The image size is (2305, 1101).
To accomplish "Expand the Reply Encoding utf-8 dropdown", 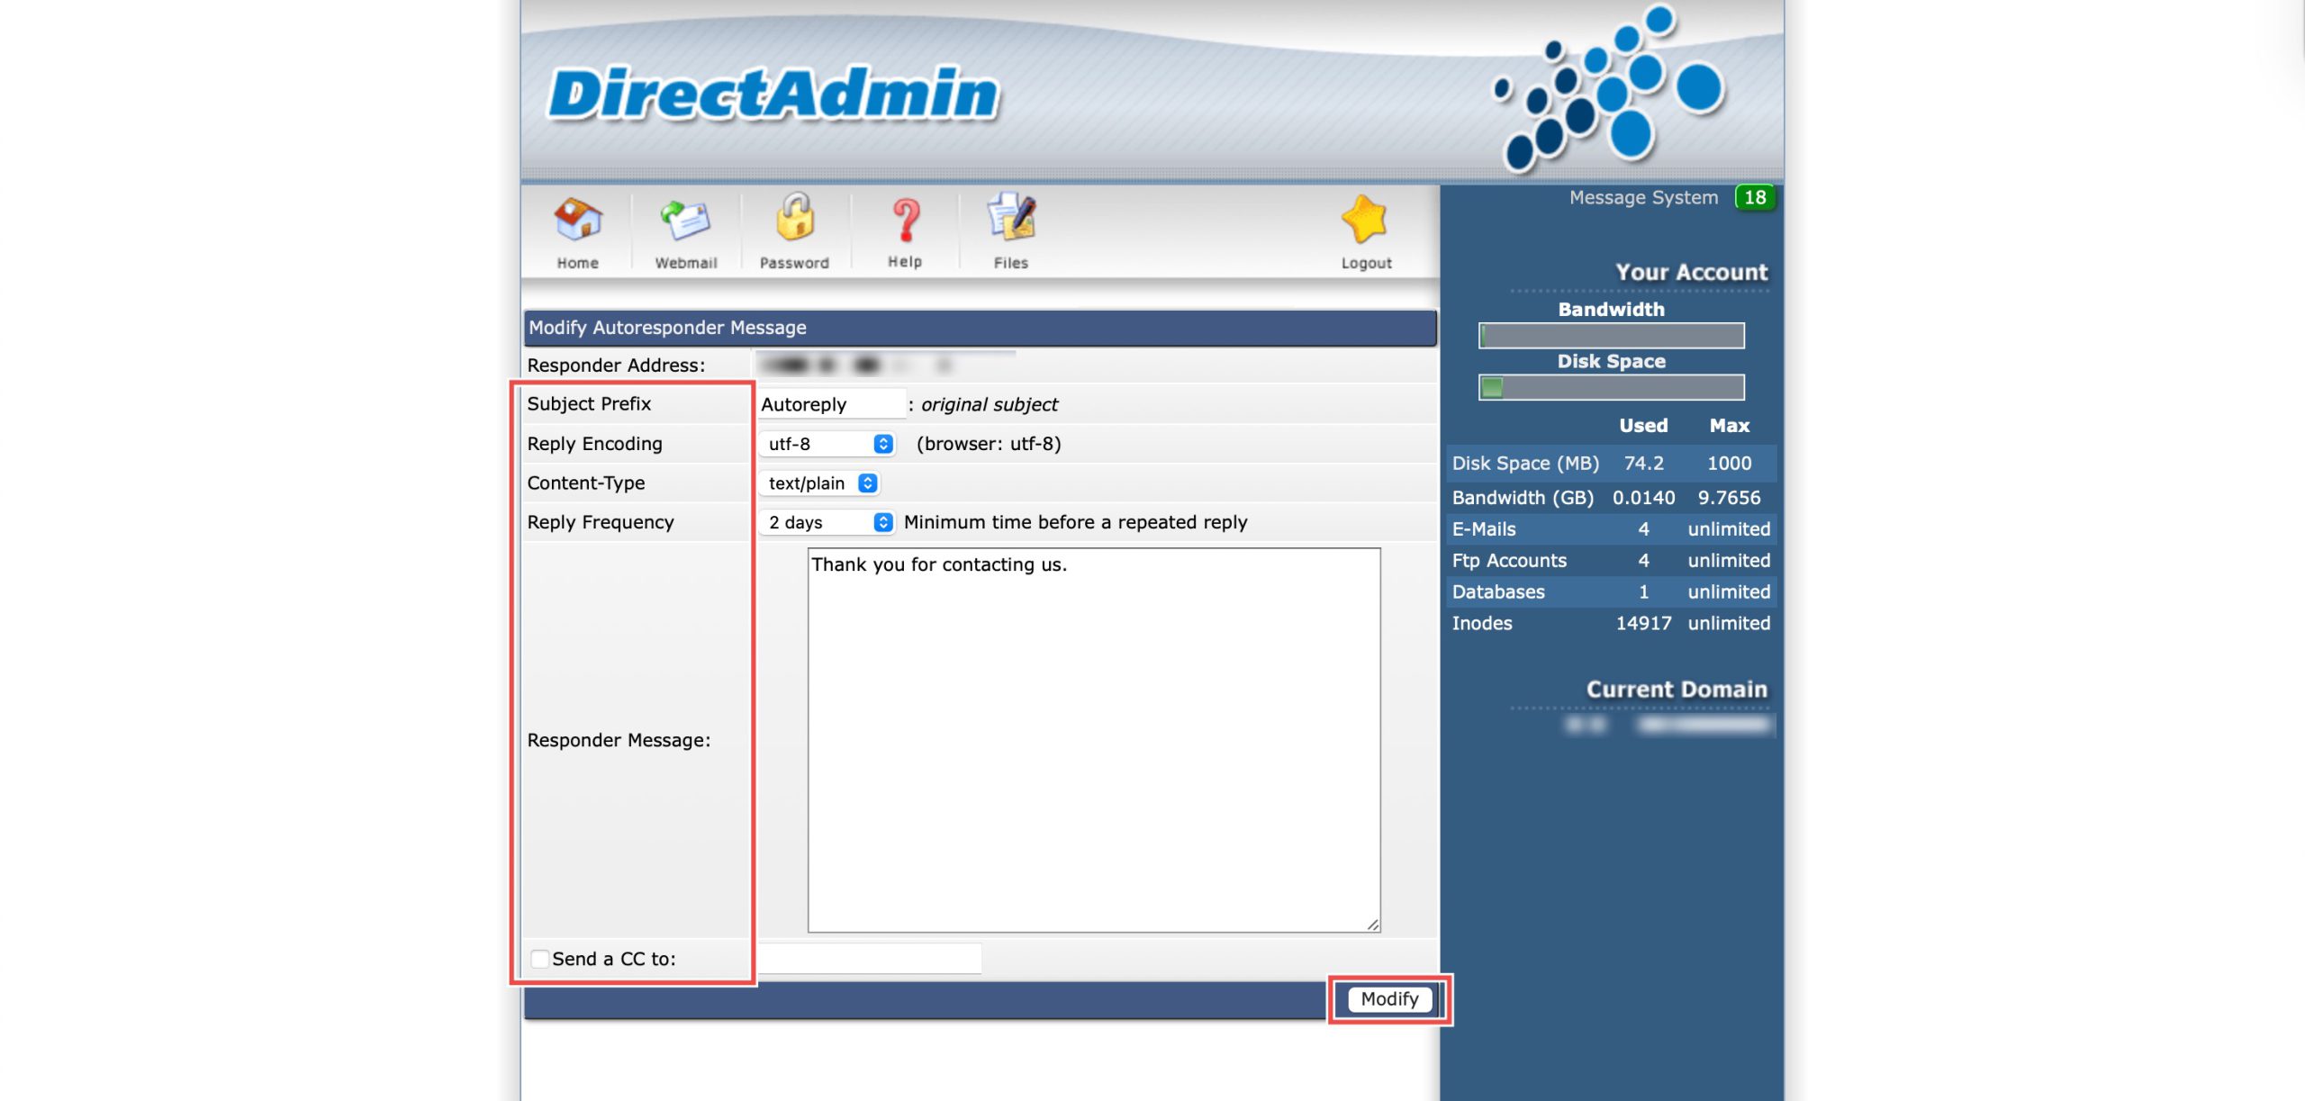I will (827, 444).
